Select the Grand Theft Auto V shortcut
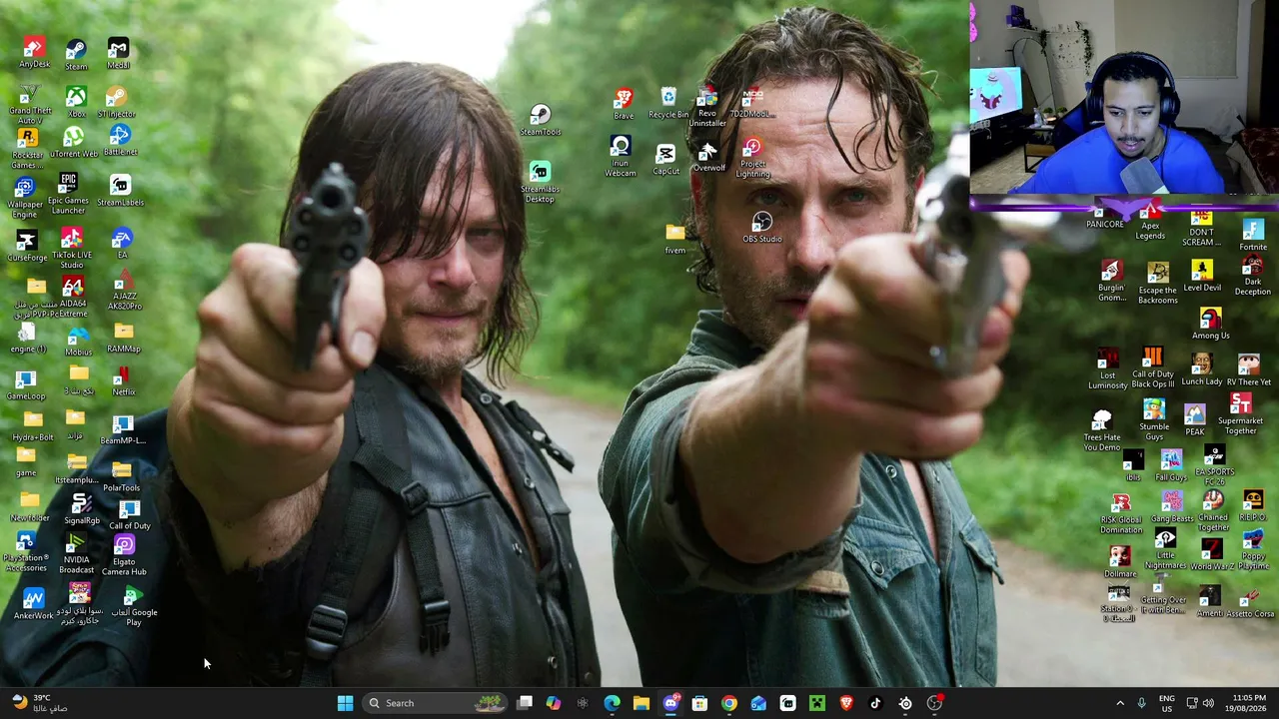 point(30,105)
